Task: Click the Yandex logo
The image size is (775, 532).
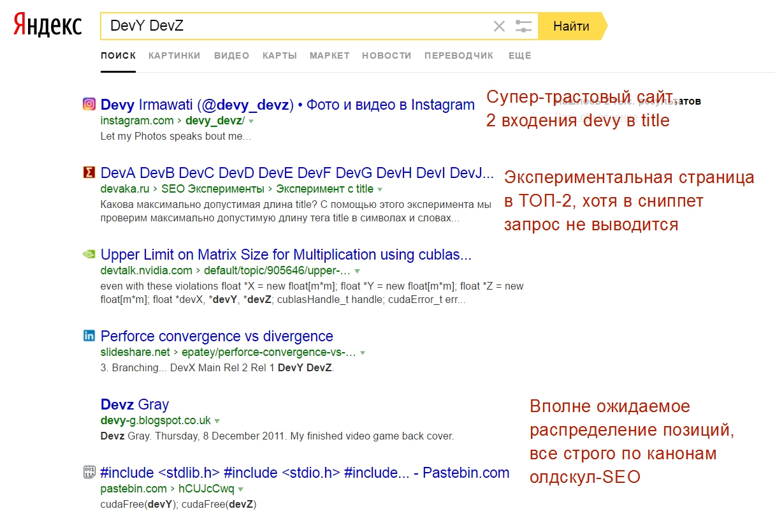Action: (x=48, y=26)
